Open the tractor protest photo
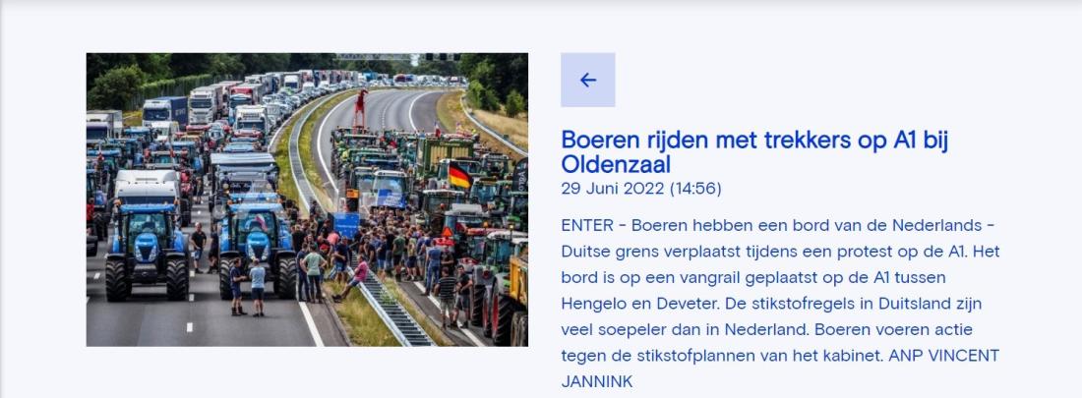 [307, 199]
